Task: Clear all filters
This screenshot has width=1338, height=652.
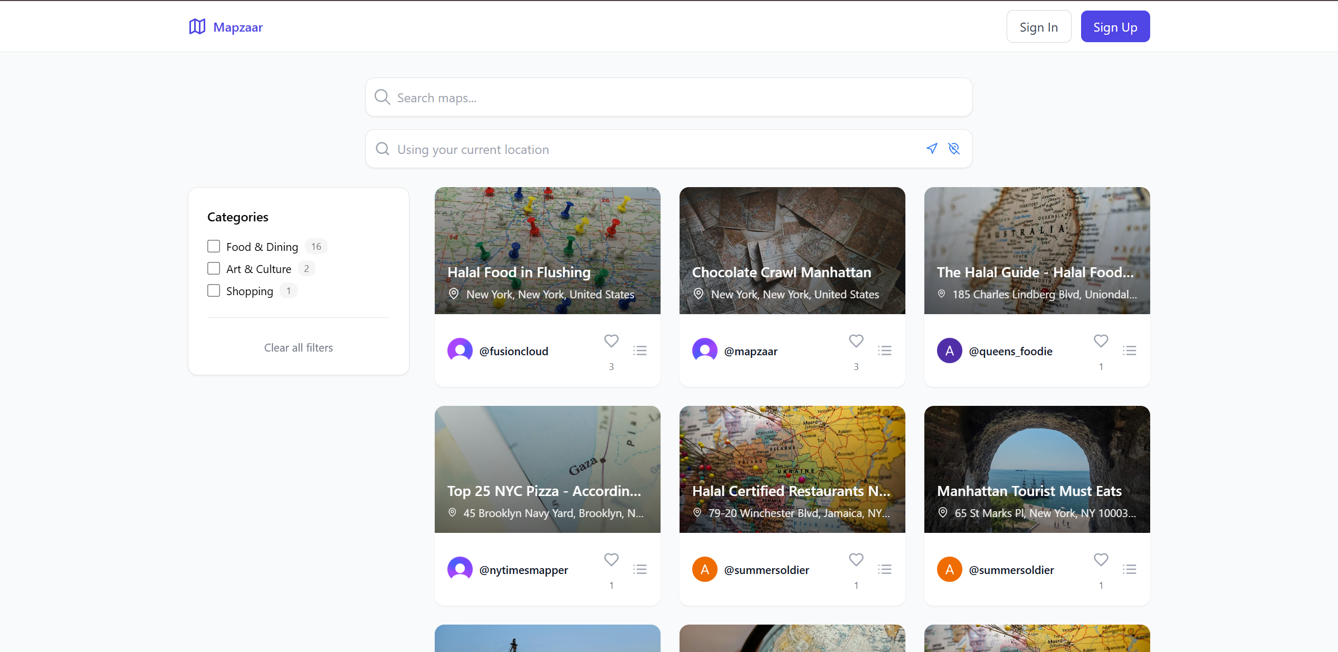Action: (299, 347)
